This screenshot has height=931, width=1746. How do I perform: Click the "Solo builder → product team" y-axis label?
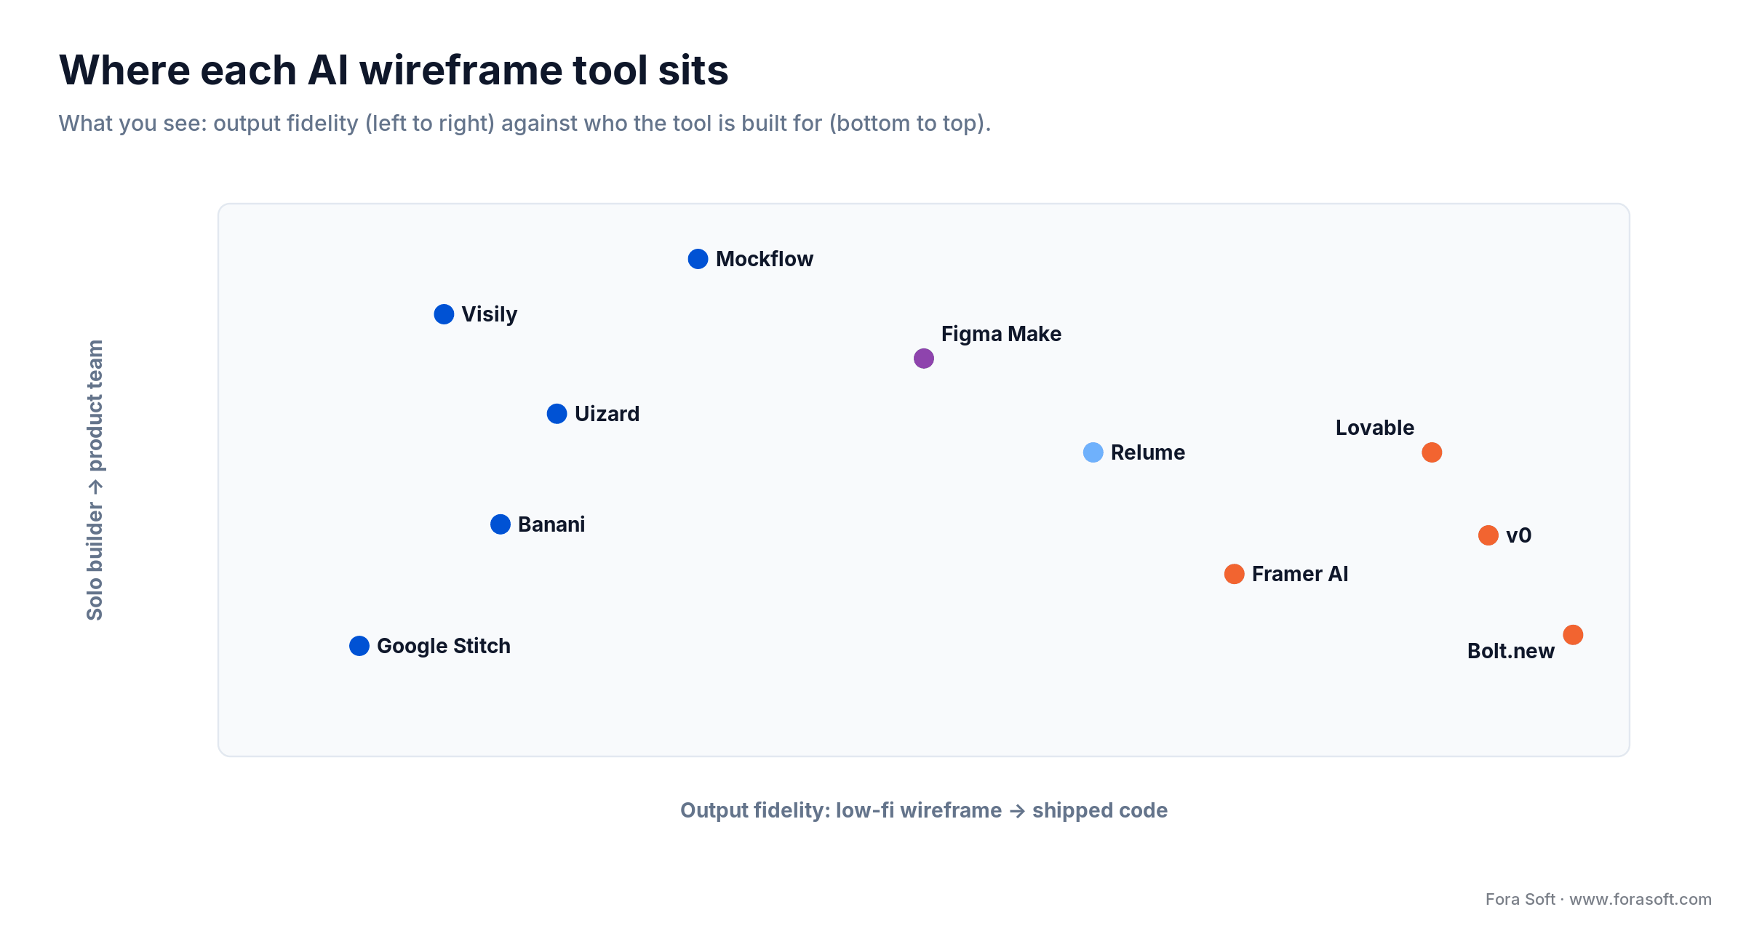95,480
